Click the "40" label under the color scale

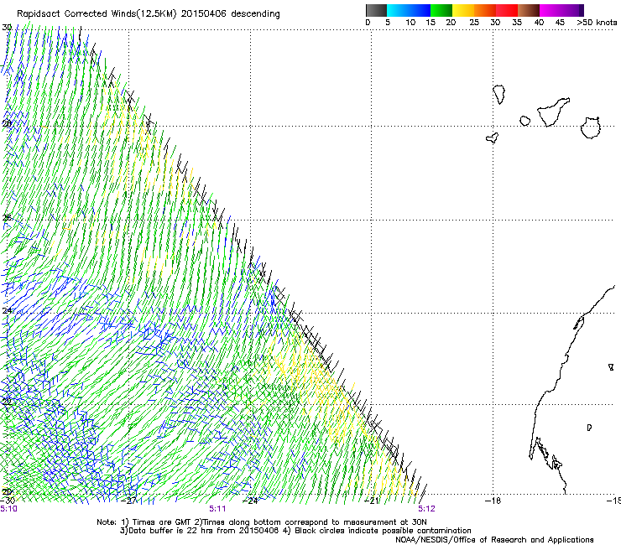point(539,23)
